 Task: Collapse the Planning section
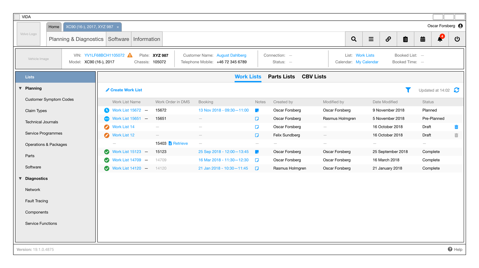click(20, 88)
